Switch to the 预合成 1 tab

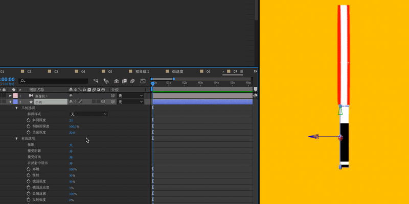point(142,71)
